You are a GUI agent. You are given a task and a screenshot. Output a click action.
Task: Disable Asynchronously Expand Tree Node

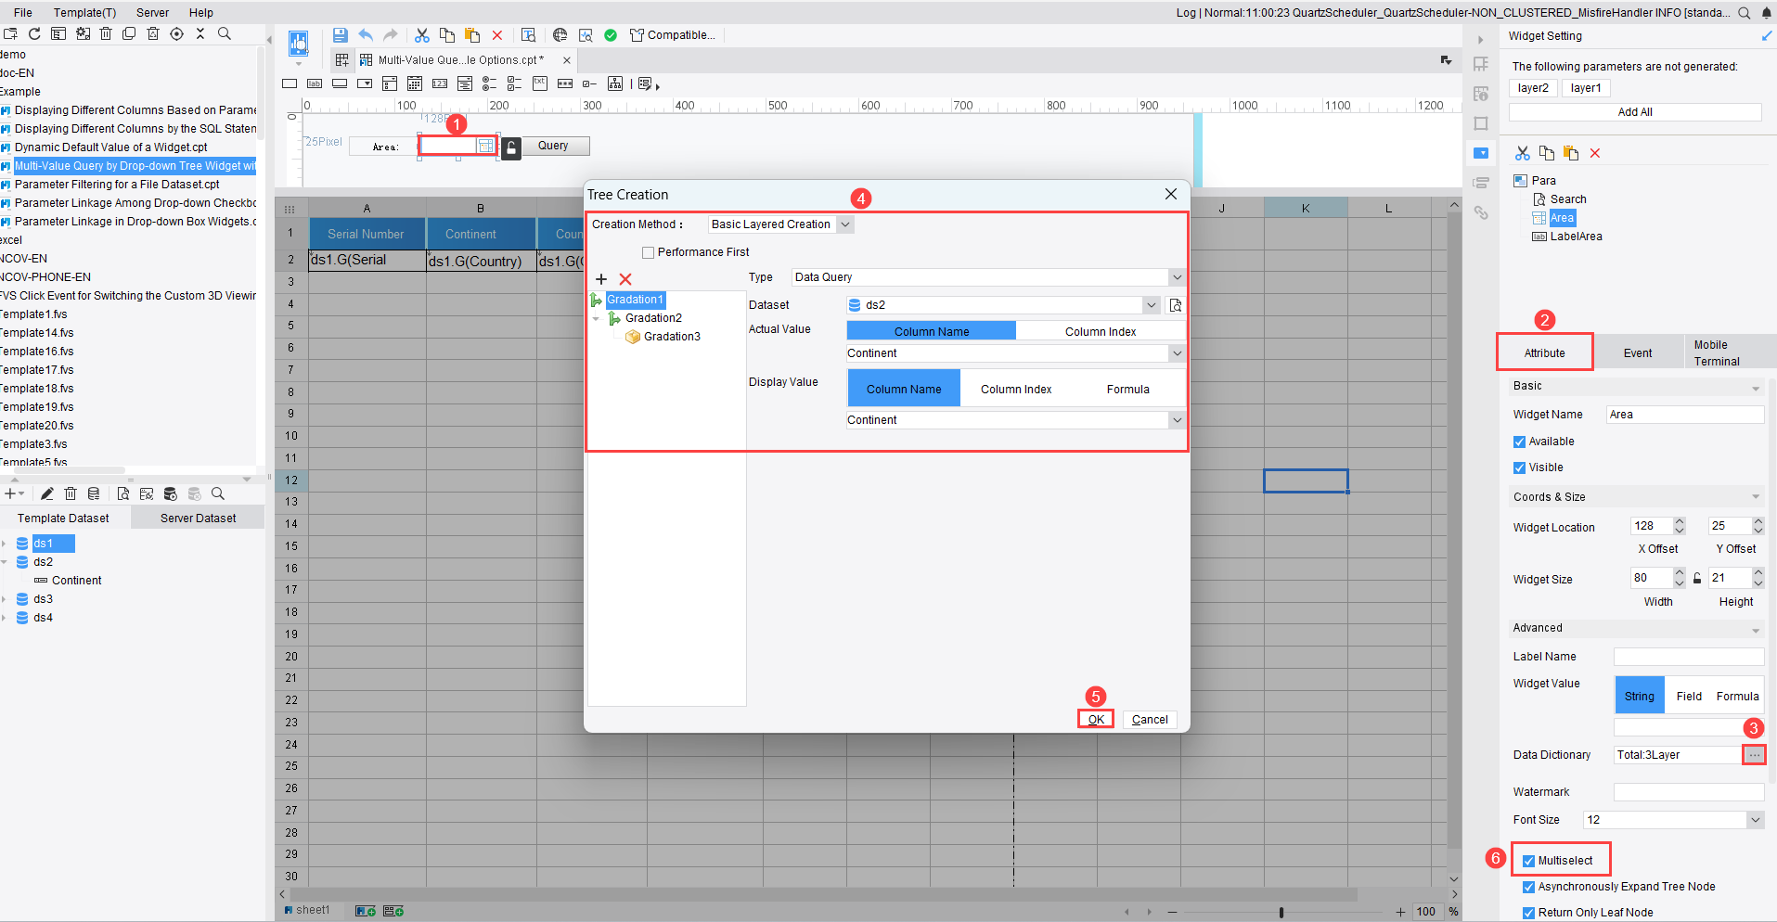(1528, 887)
